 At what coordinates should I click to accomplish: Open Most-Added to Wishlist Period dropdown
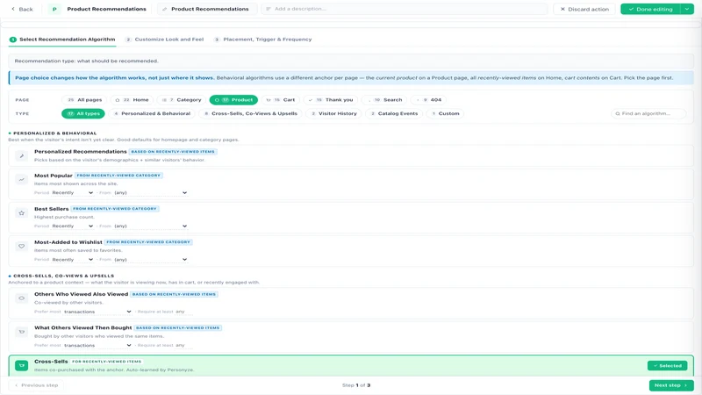pyautogui.click(x=72, y=260)
